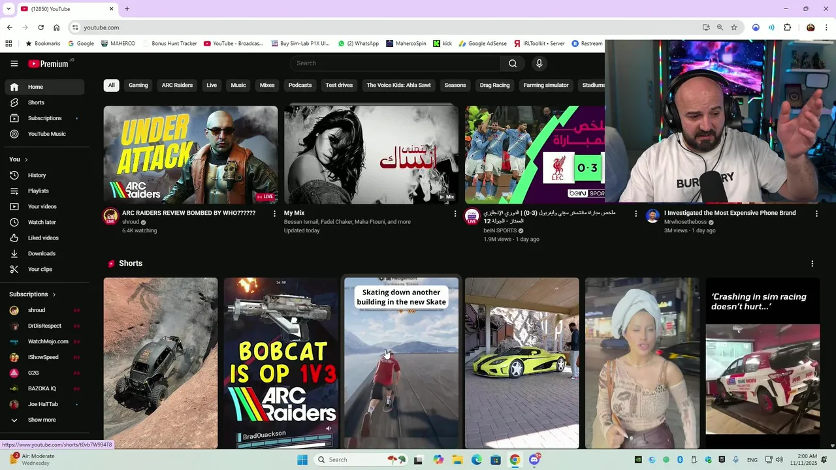Open BOBCAT IS OP 1V3 short
Image resolution: width=836 pixels, height=470 pixels.
pos(281,363)
